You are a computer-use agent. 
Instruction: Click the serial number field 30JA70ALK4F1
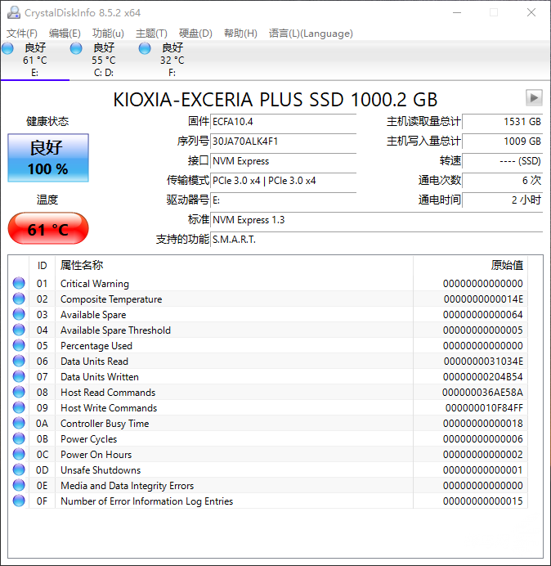[283, 141]
